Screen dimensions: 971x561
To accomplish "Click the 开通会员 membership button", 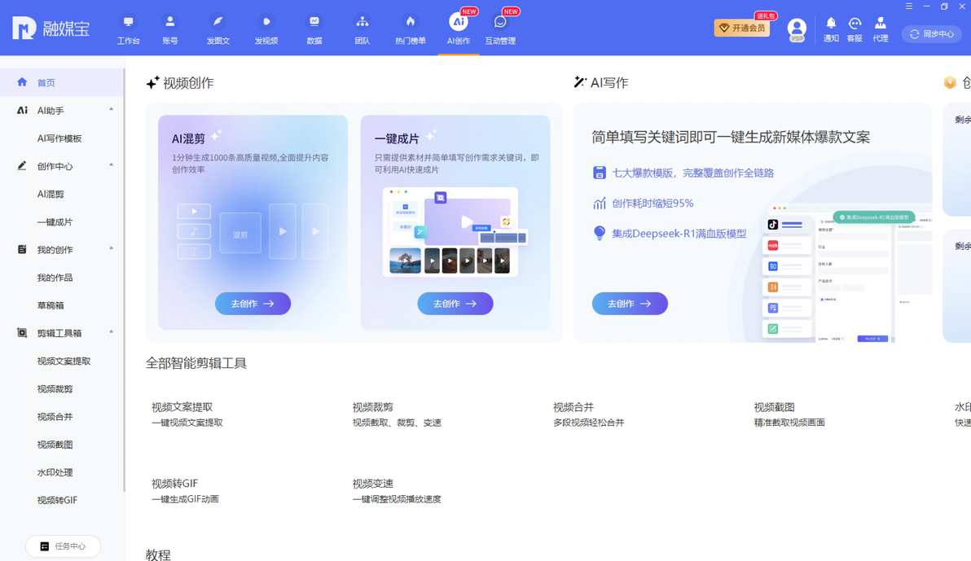I will click(x=742, y=28).
